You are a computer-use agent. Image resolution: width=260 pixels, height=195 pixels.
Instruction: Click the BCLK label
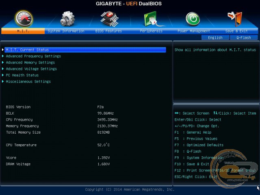pyautogui.click(x=10, y=113)
